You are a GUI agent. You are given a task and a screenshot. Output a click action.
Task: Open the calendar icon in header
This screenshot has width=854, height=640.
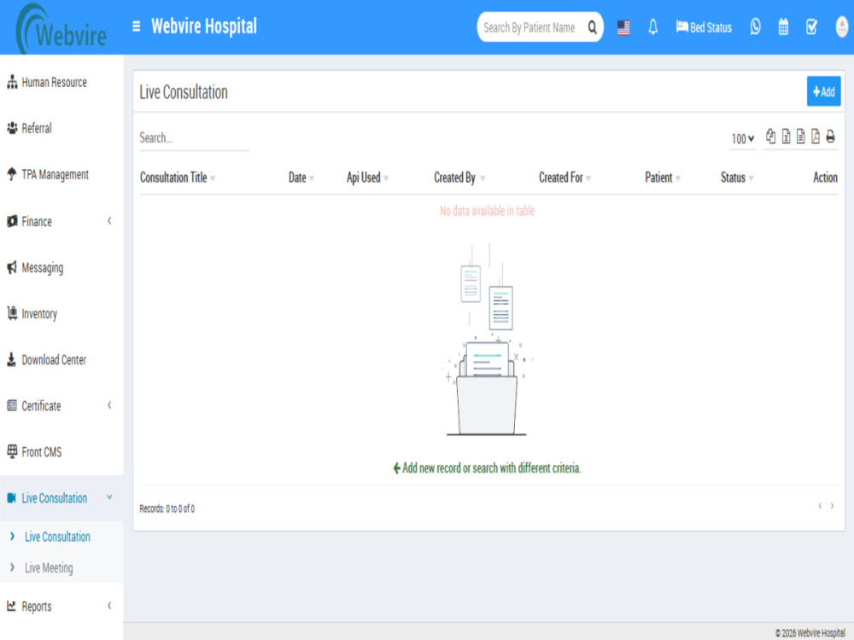coord(783,26)
